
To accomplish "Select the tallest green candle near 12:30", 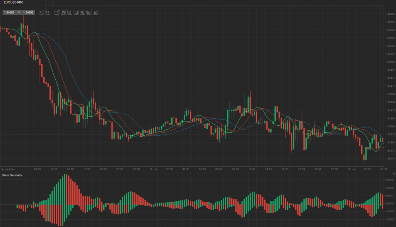I will [248, 104].
